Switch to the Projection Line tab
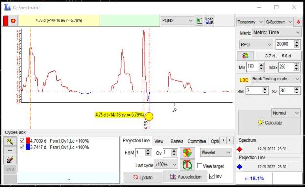305x187 pixels. point(136,141)
